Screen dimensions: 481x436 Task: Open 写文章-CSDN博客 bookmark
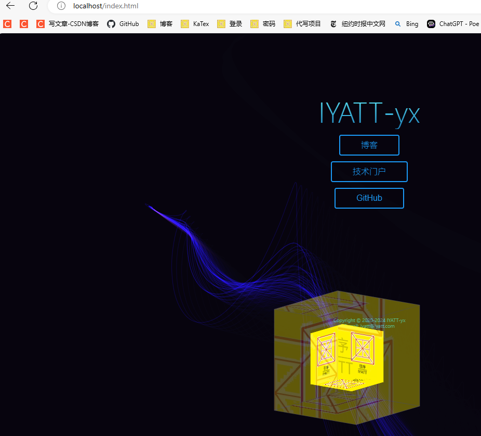(x=68, y=24)
